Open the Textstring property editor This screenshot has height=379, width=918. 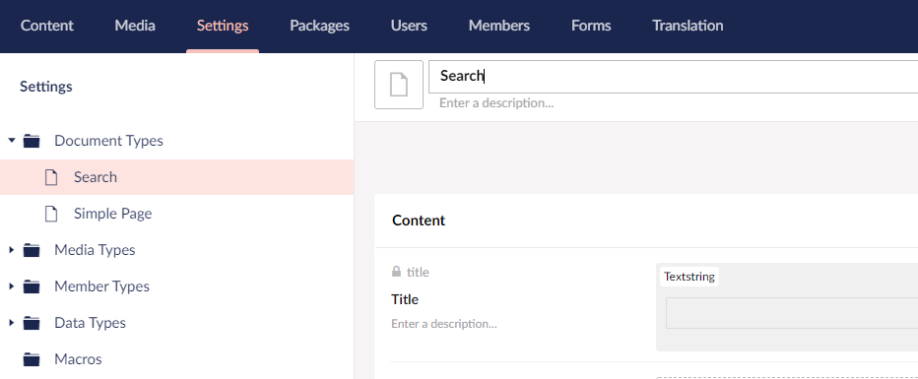pos(689,277)
